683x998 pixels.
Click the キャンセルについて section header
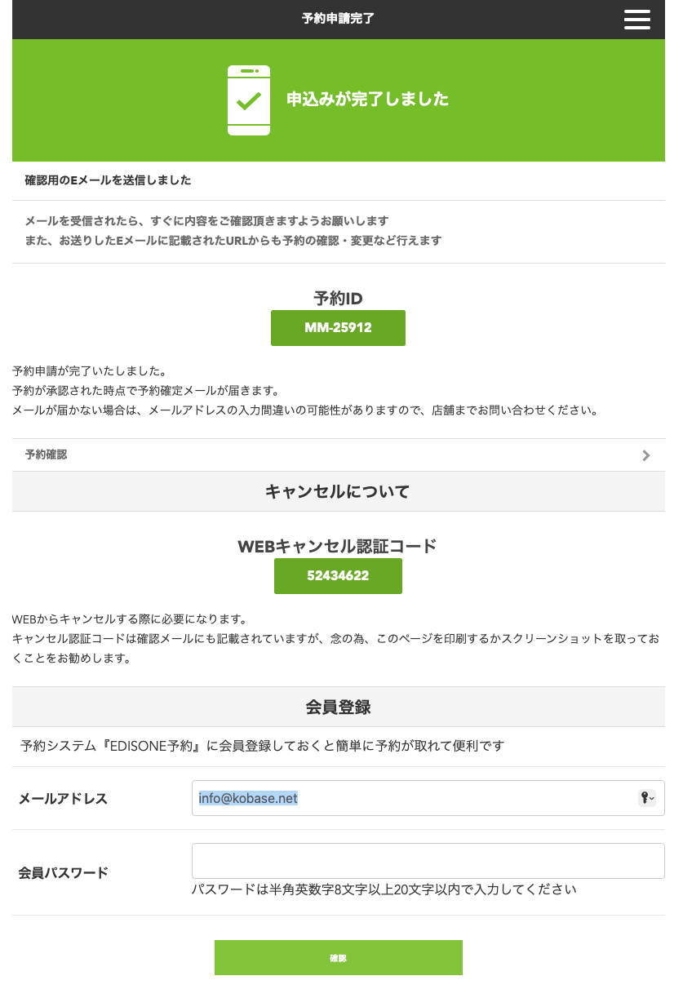click(x=338, y=491)
